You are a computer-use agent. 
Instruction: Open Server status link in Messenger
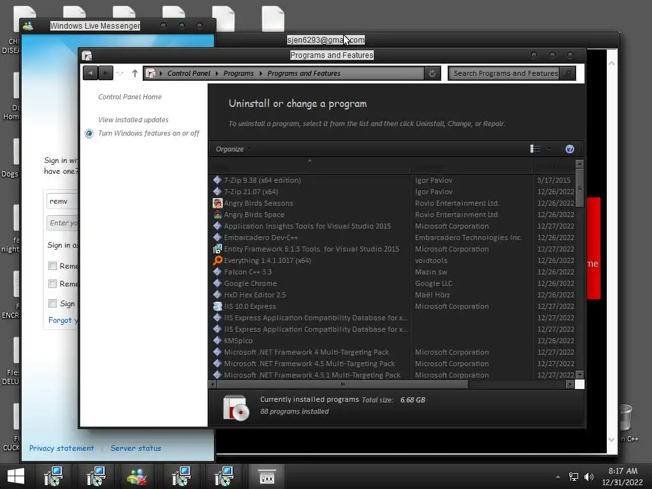136,448
